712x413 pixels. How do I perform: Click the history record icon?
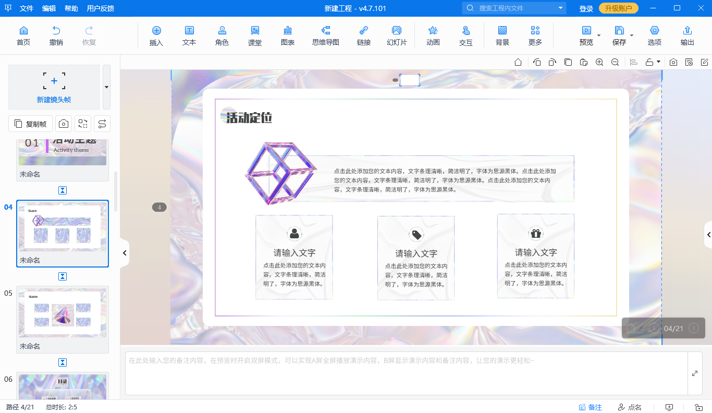689,62
